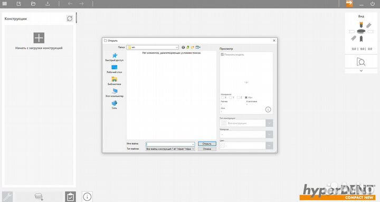Click the up one level folder icon
The width and height of the screenshot is (380, 202).
pos(188,47)
